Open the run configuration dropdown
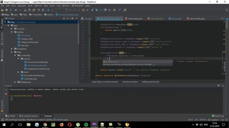This screenshot has height=128, width=229. (x=62, y=10)
